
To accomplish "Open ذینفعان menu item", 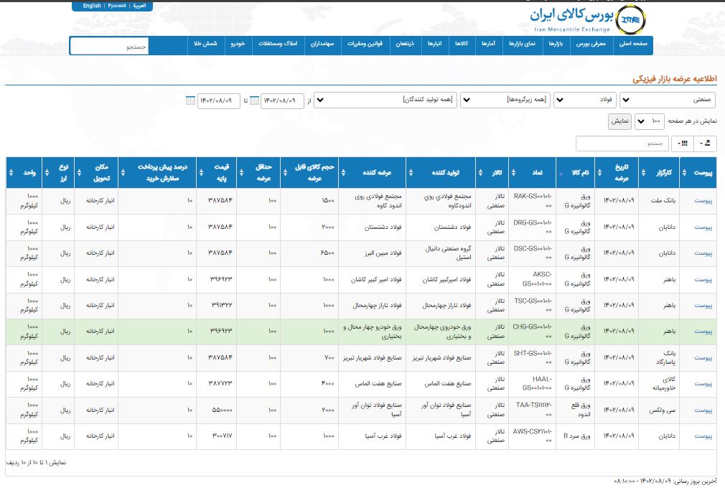I will click(x=405, y=44).
